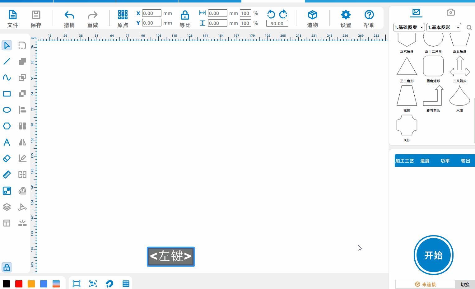475x289 pixels.
Task: Click the rounded-corner node edit tool
Action: (22, 45)
